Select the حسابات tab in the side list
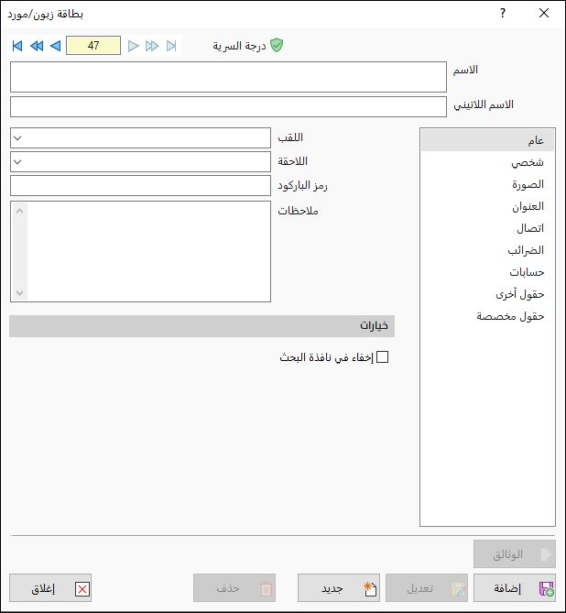The height and width of the screenshot is (613, 566). tap(487, 272)
